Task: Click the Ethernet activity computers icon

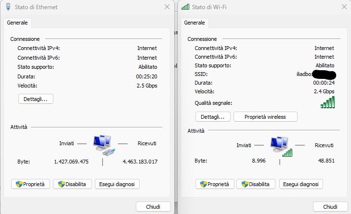Action: (104, 145)
